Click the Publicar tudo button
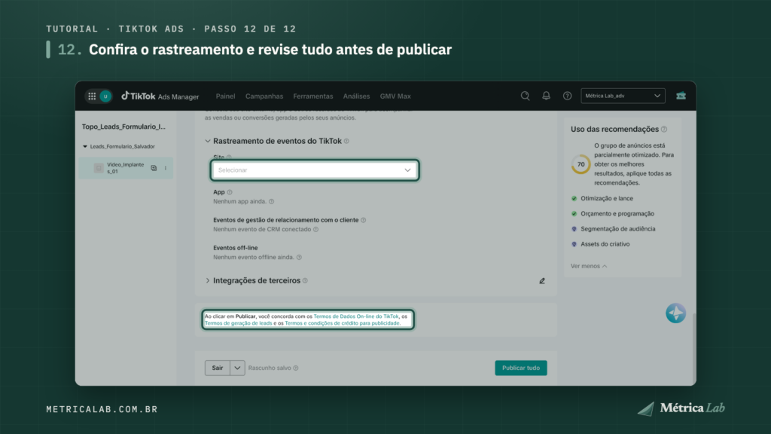The image size is (771, 434). [521, 368]
